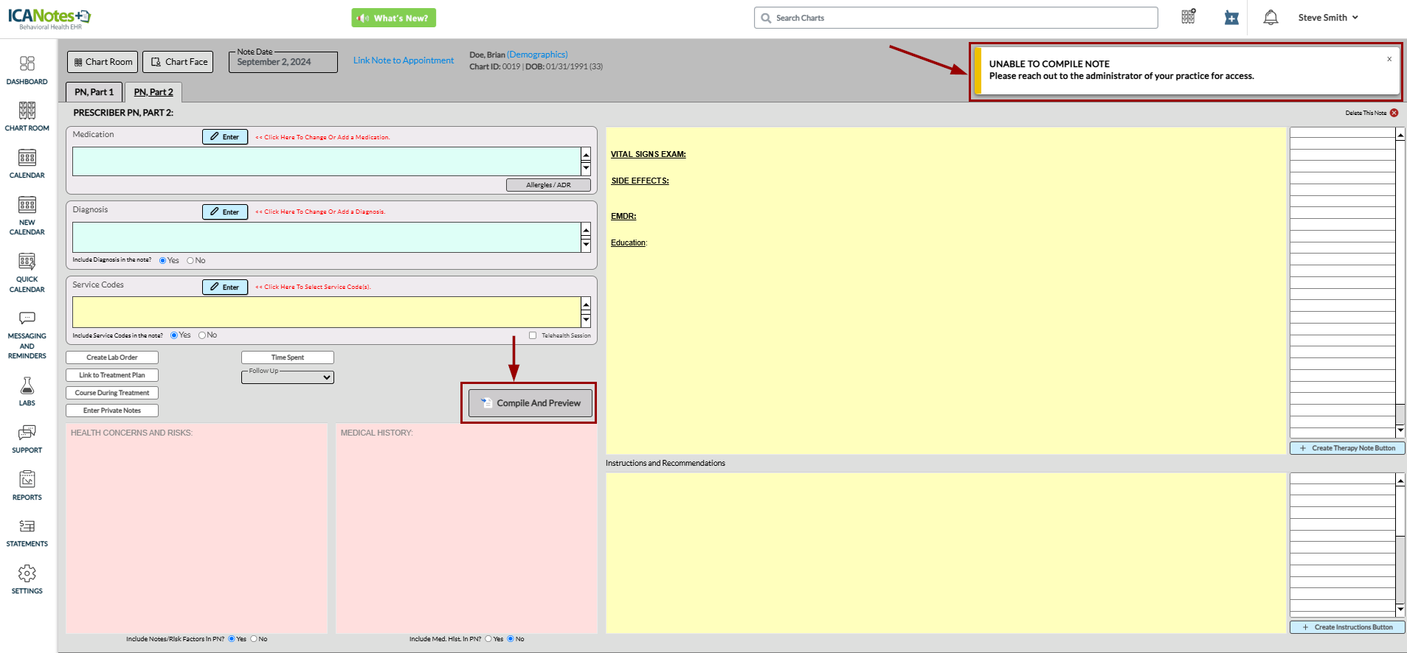Click the notifications bell icon
Screen dimensions: 1407x653
pos(1271,18)
